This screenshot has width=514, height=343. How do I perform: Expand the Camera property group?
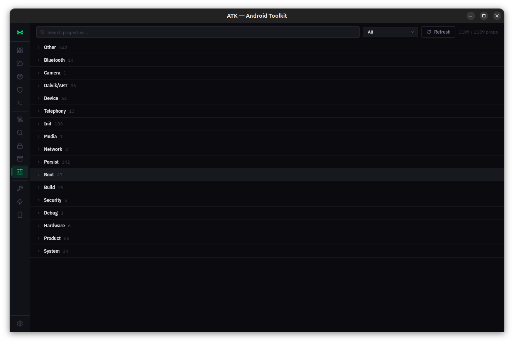[267, 73]
